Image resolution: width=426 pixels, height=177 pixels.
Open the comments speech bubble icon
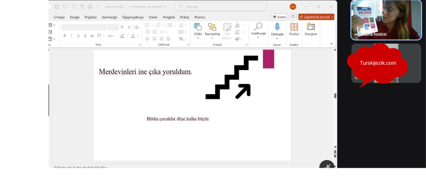(293, 17)
